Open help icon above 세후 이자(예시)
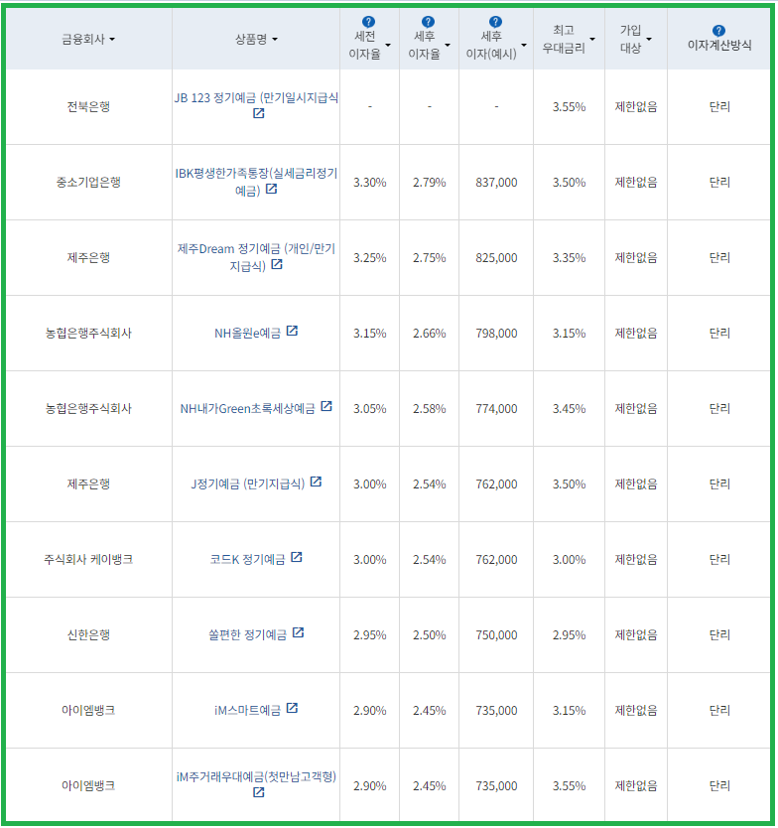This screenshot has width=778, height=828. pyautogui.click(x=495, y=22)
